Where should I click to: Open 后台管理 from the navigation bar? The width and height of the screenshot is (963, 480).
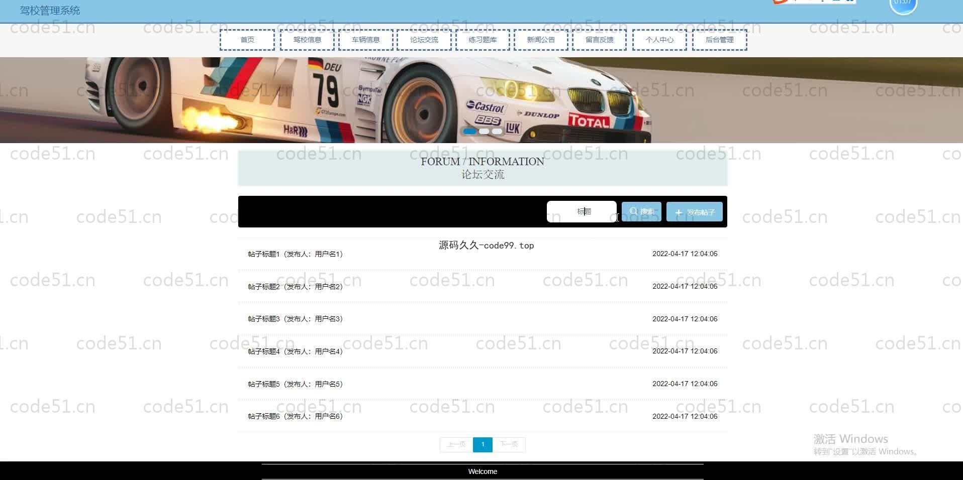(x=720, y=40)
